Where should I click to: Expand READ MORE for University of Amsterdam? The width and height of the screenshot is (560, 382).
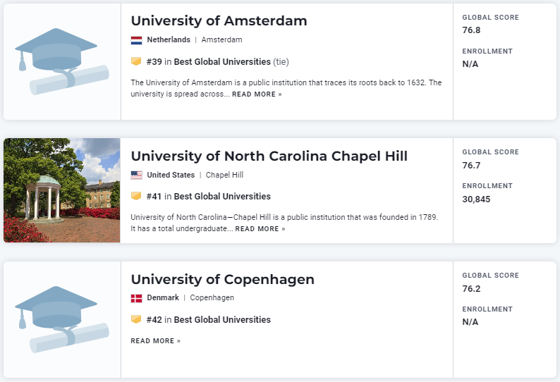coord(257,94)
